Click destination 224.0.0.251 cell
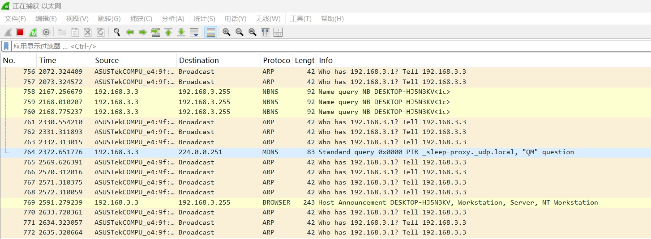The image size is (651, 239). pyautogui.click(x=201, y=152)
